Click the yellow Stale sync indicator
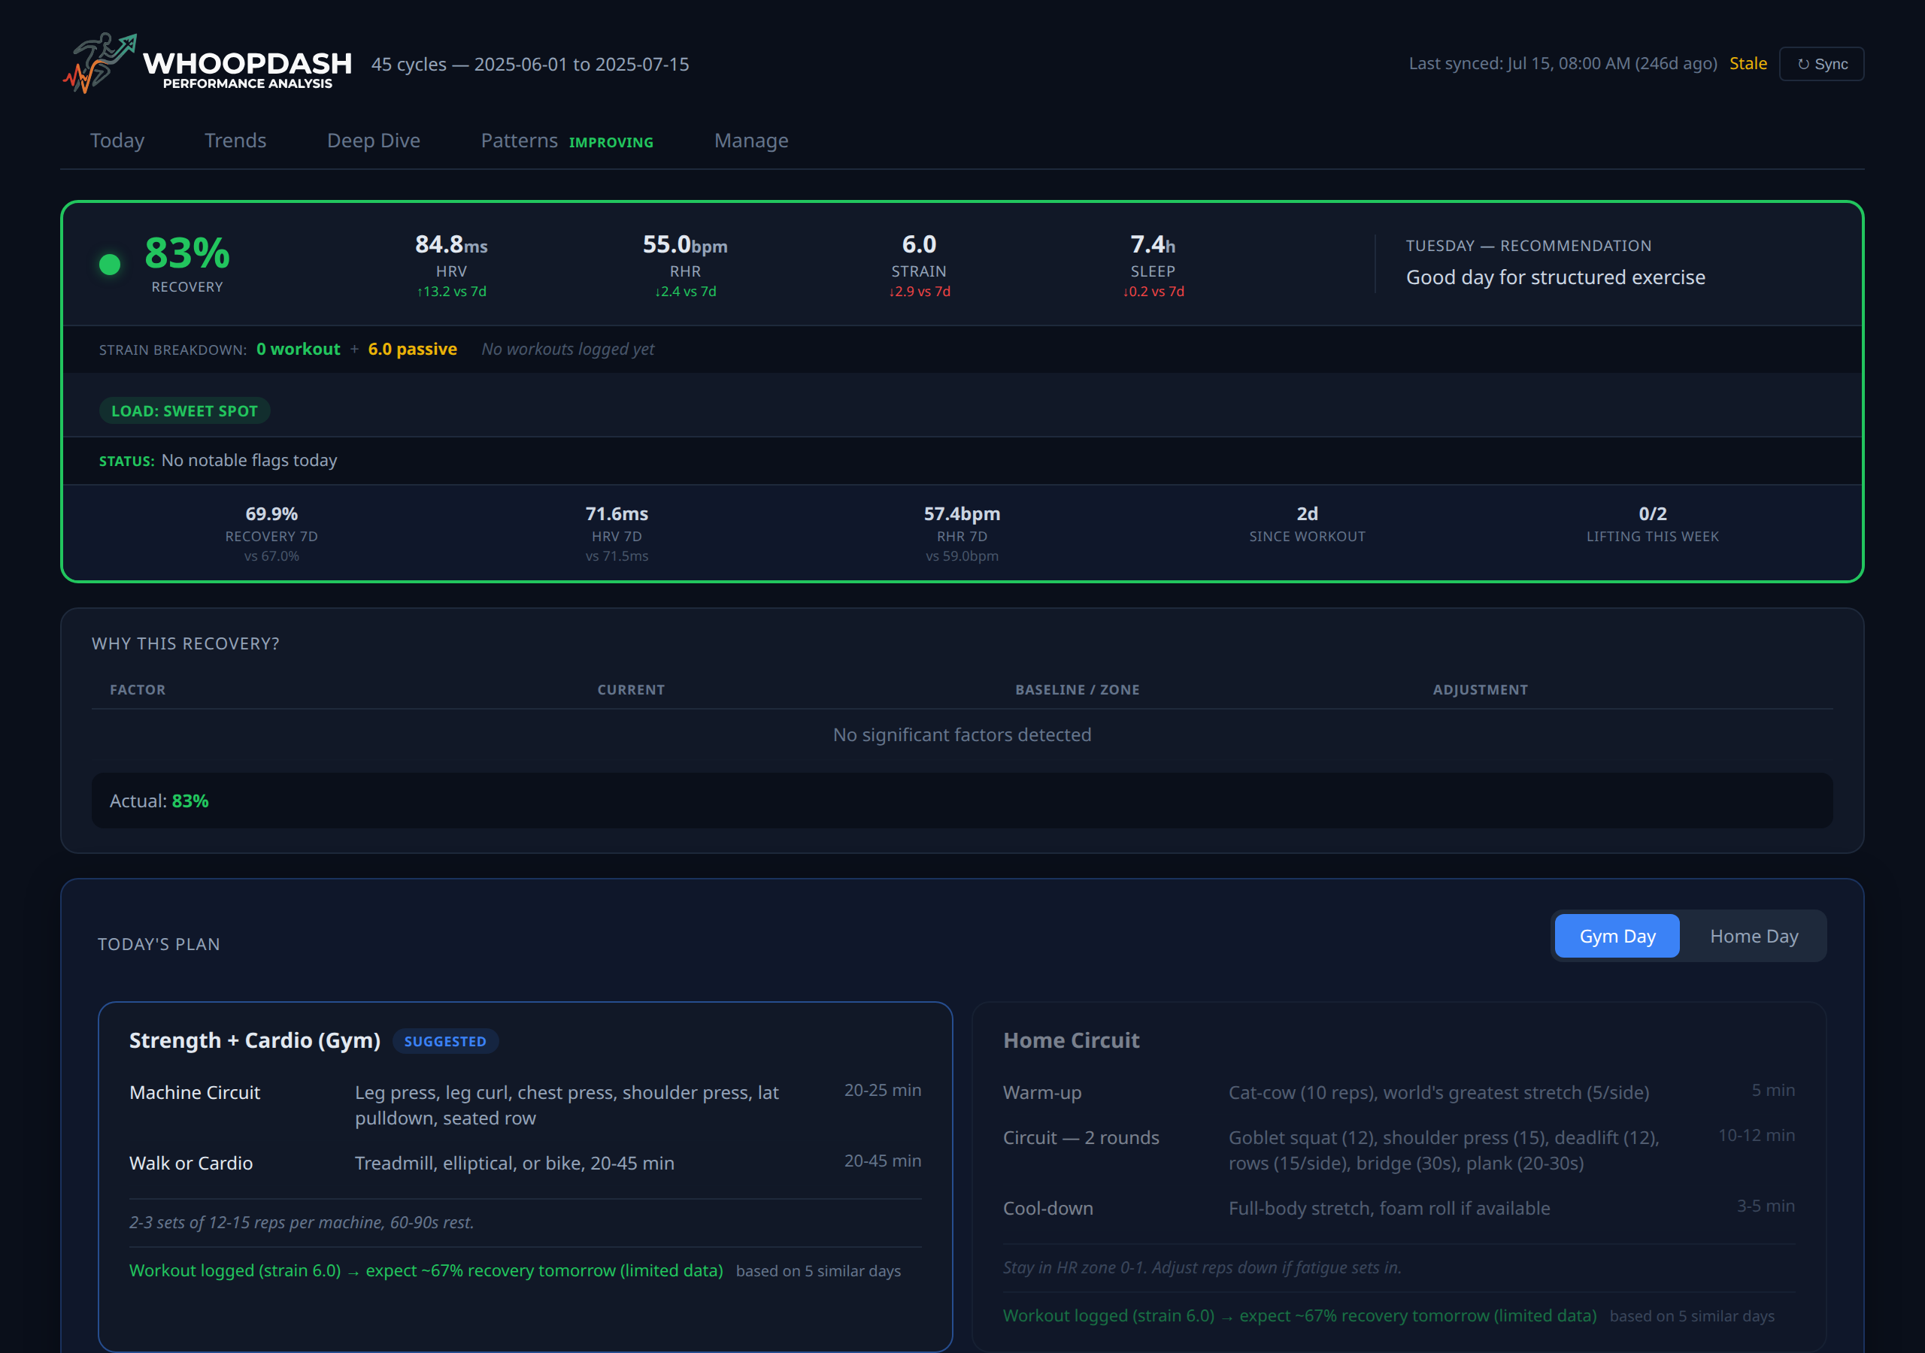1925x1353 pixels. click(1748, 63)
